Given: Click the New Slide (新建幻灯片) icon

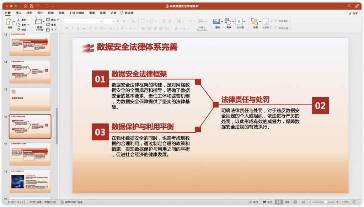Looking at the screenshot, I should point(39,22).
